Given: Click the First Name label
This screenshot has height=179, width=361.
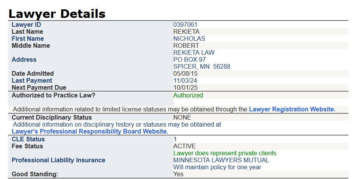Looking at the screenshot, I should [28, 38].
